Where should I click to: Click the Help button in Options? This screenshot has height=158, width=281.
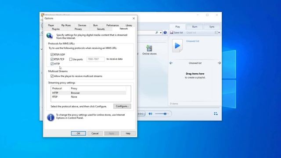pos(128,133)
